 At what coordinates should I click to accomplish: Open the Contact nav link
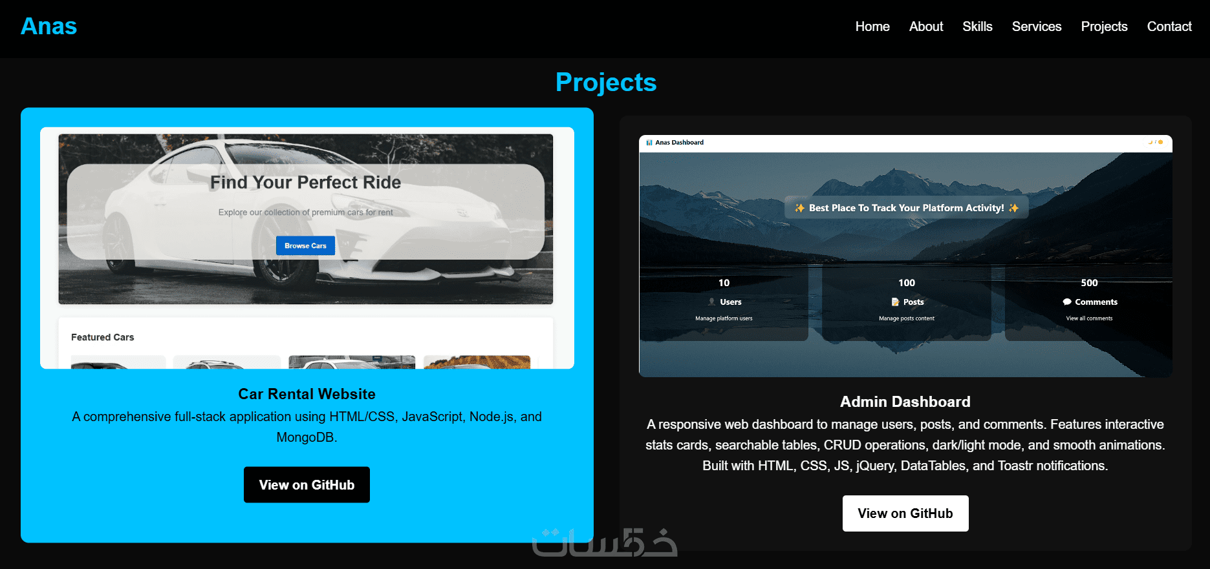pos(1169,26)
